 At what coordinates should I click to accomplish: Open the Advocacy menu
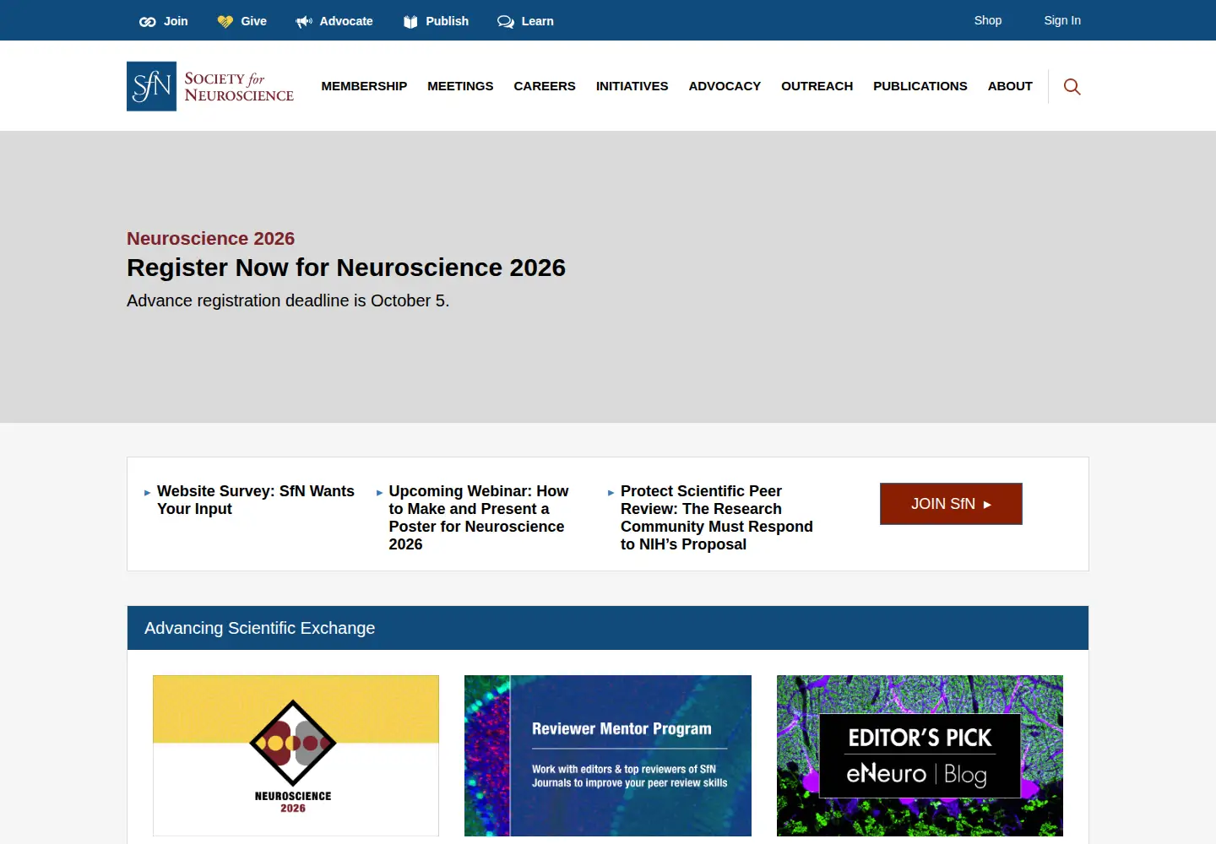coord(725,86)
